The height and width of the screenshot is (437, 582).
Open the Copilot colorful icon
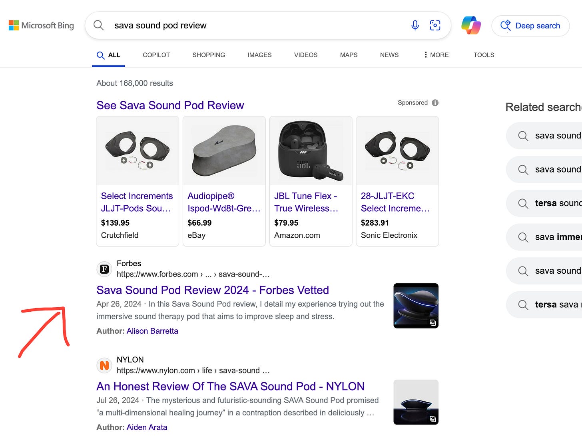471,26
